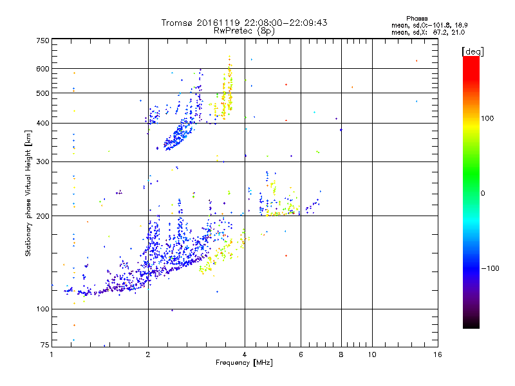The image size is (515, 386).
Task: Click the 'mean, sd,X: 87.2, 21.0' line
Action: tap(428, 32)
